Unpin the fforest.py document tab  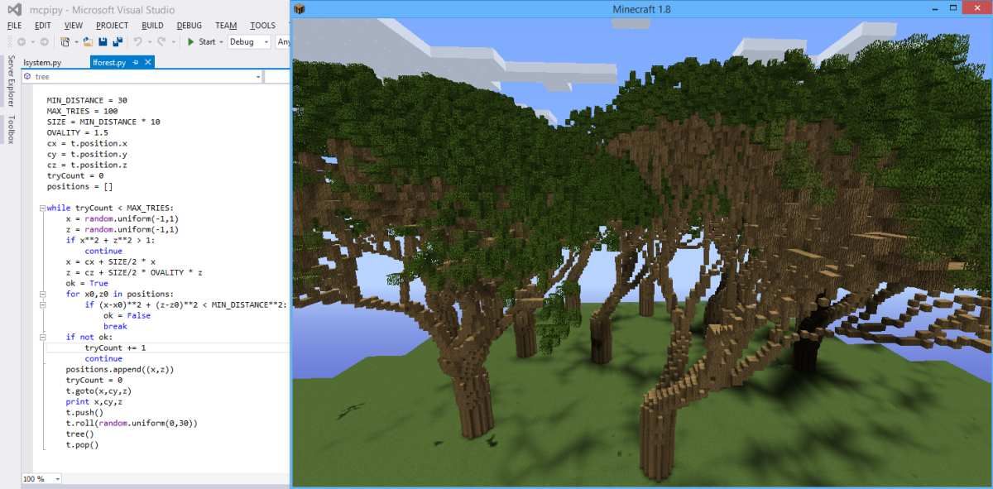135,61
